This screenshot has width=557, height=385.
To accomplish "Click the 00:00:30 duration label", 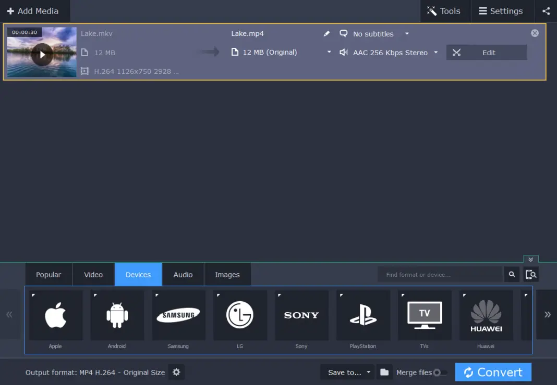I will click(25, 32).
